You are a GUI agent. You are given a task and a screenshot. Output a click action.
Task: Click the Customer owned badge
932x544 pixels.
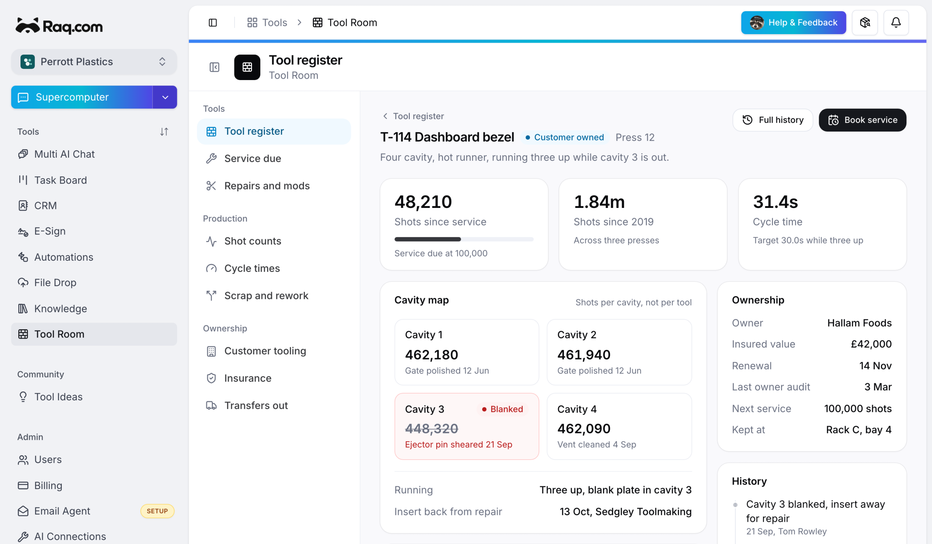(565, 138)
